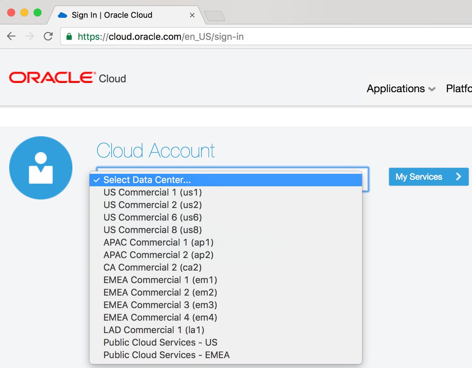
Task: Click the Cloud Account user avatar icon
Action: [x=41, y=168]
